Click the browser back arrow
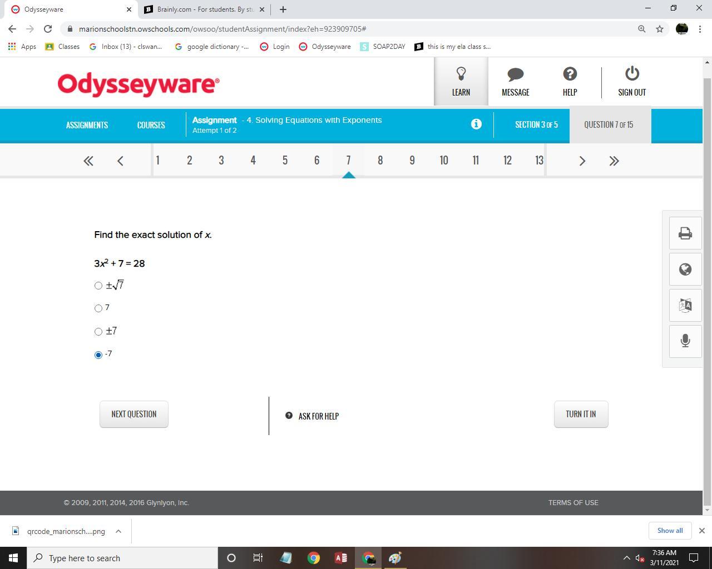 [12, 29]
